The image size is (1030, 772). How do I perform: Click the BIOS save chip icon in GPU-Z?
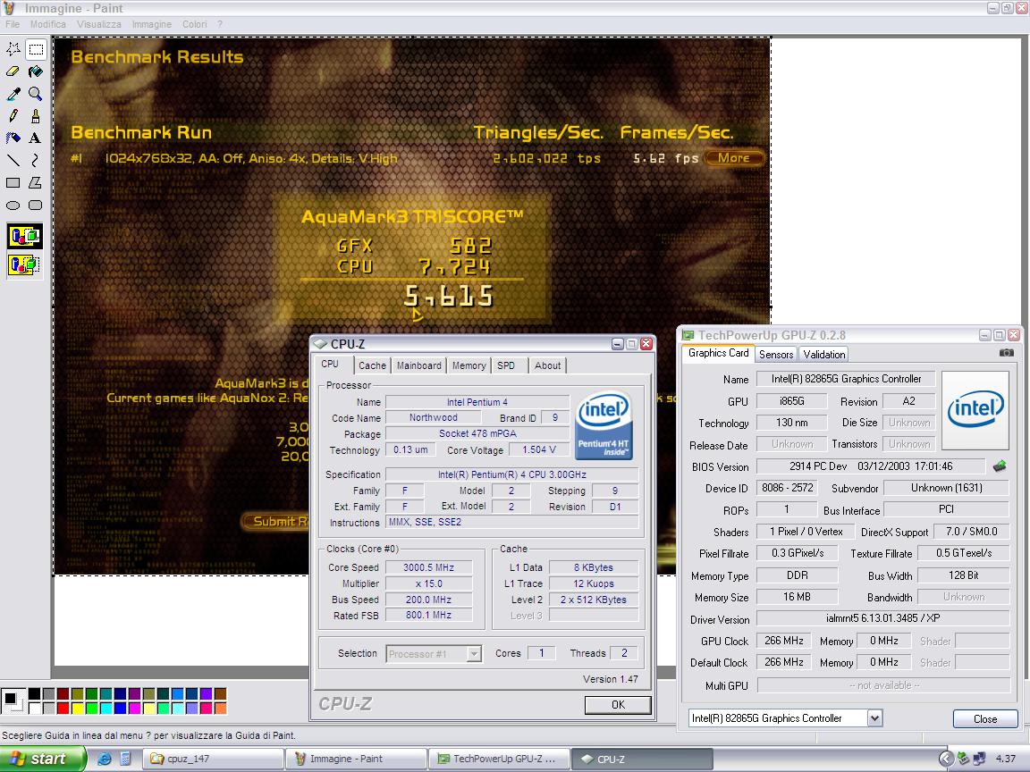[999, 466]
